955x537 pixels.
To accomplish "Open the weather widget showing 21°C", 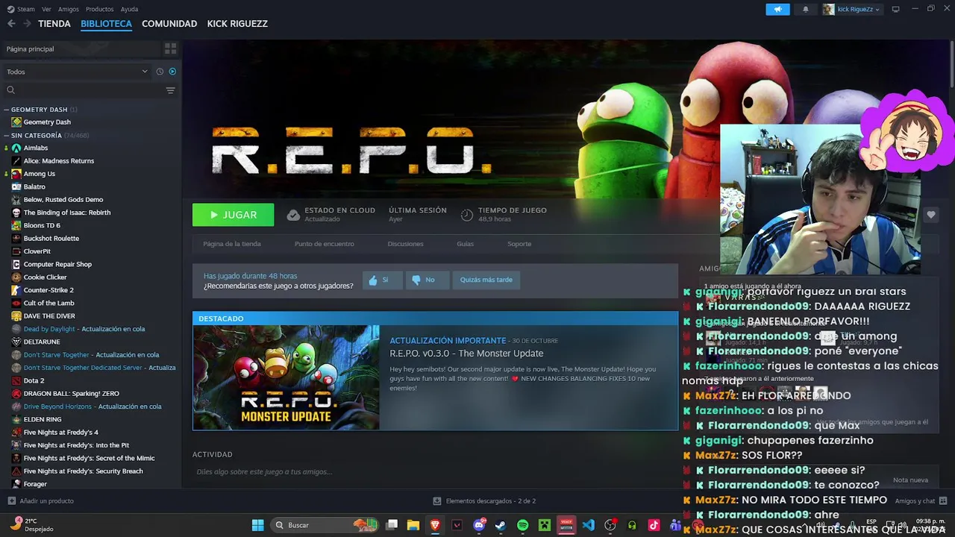I will click(x=31, y=525).
